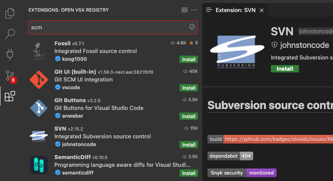Focus the extensions search field containing scm
The image size is (333, 181).
[x=113, y=28]
